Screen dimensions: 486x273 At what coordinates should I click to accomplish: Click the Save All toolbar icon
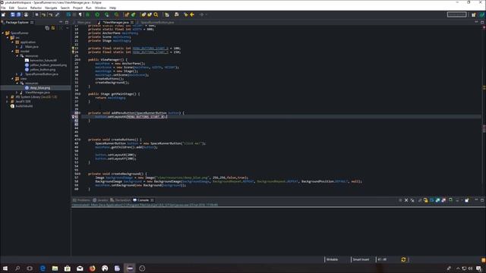[18, 14]
